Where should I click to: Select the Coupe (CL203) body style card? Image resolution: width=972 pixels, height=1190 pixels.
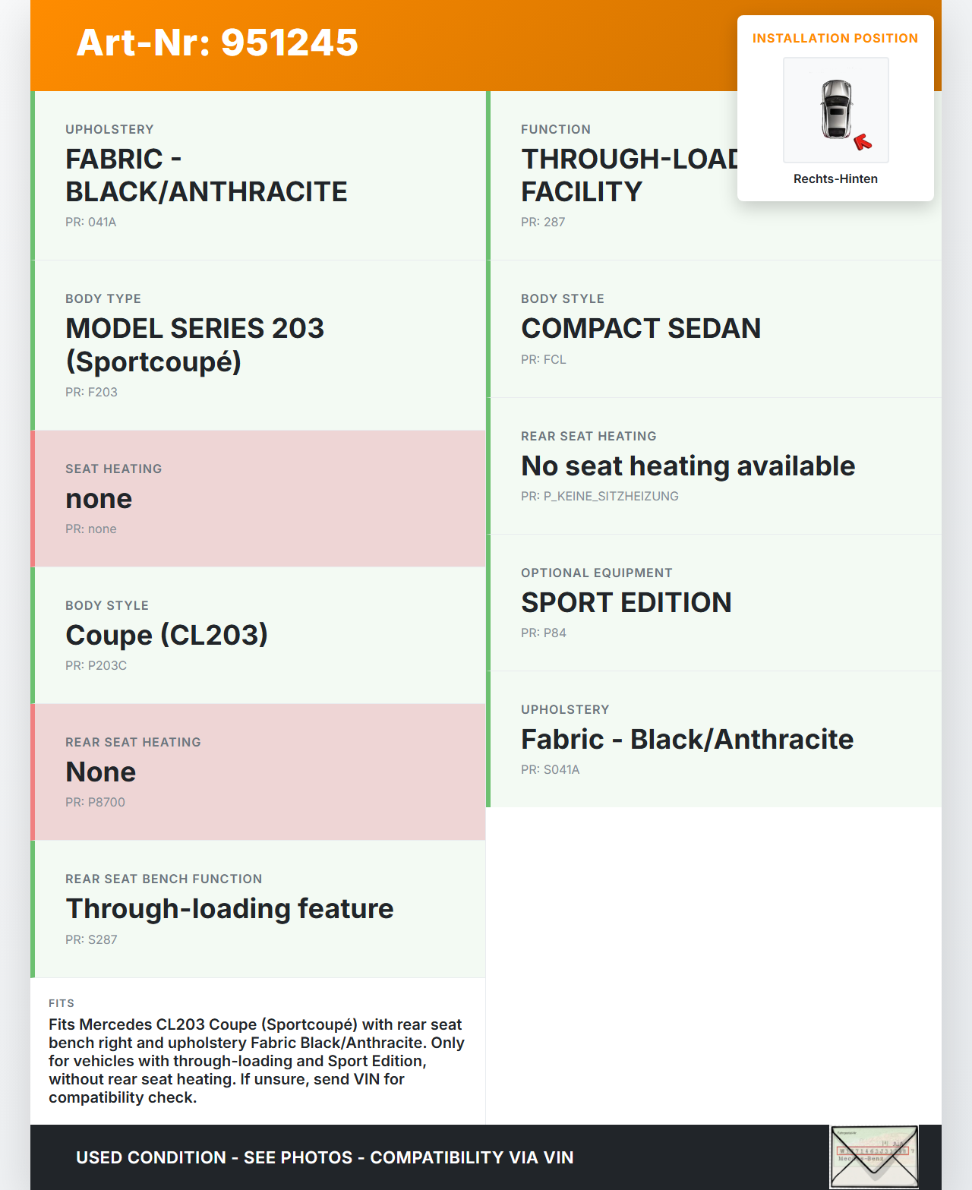pos(258,635)
